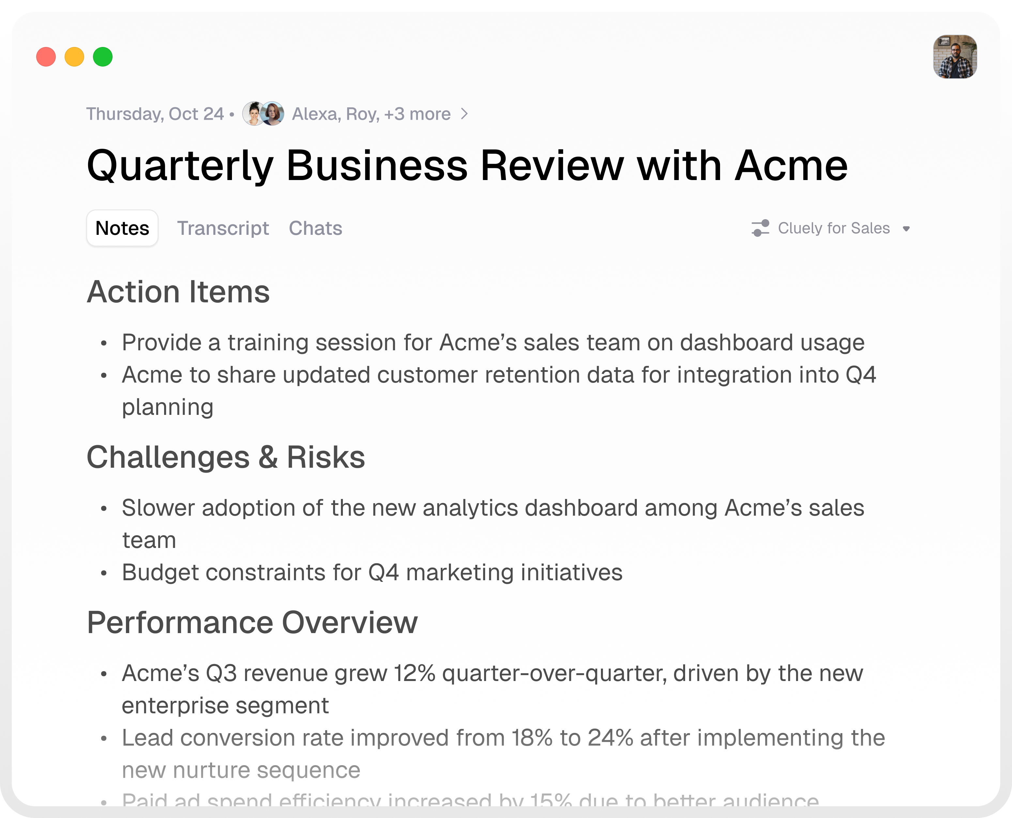1012x818 pixels.
Task: Close the window with the red button
Action: point(46,57)
